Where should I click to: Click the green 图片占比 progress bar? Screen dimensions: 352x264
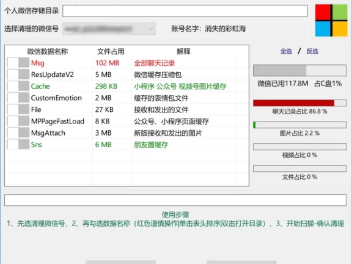click(299, 125)
